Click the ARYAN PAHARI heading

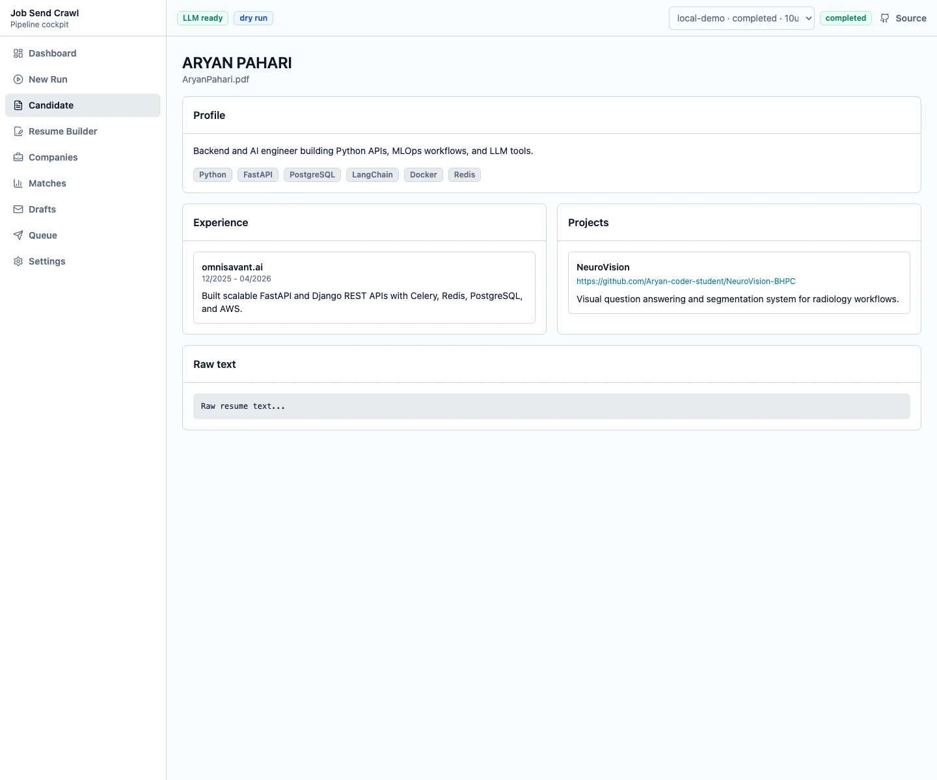click(x=237, y=63)
